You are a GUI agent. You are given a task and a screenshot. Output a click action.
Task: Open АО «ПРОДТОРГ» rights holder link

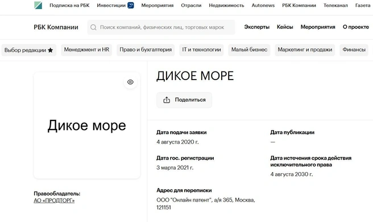[54, 200]
